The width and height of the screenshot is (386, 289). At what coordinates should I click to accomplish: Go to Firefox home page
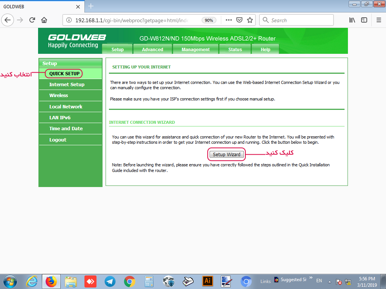click(x=44, y=20)
